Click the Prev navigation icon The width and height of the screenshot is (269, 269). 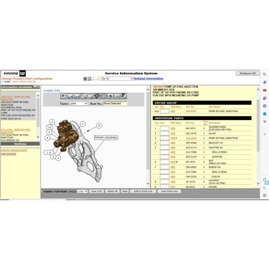[x=94, y=79]
